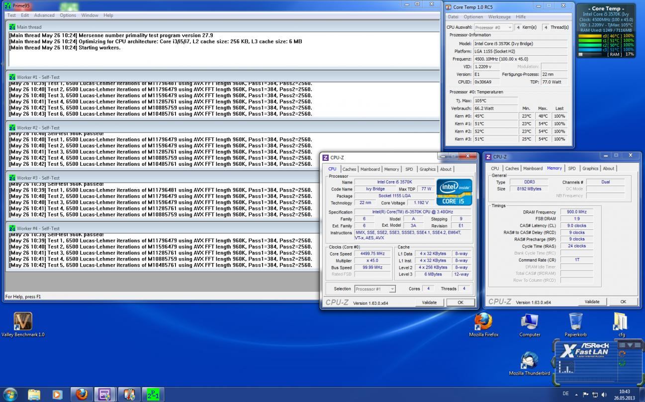Click Core Speed field 4499.75 MHz
The width and height of the screenshot is (645, 402).
coord(373,254)
